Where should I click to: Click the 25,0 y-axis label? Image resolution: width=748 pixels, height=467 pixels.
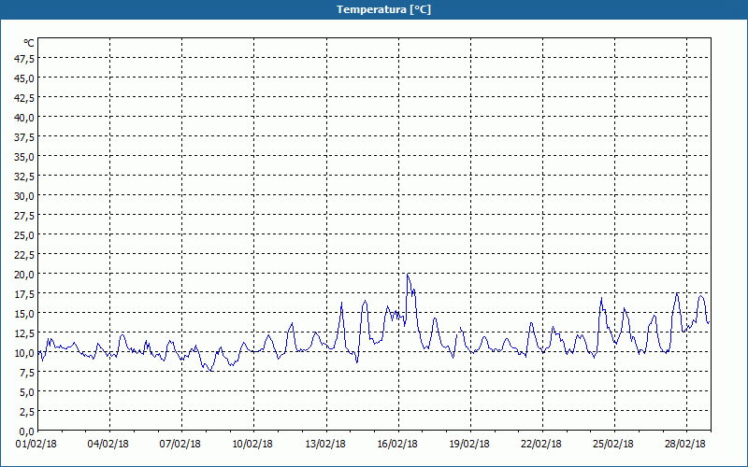tap(25, 235)
